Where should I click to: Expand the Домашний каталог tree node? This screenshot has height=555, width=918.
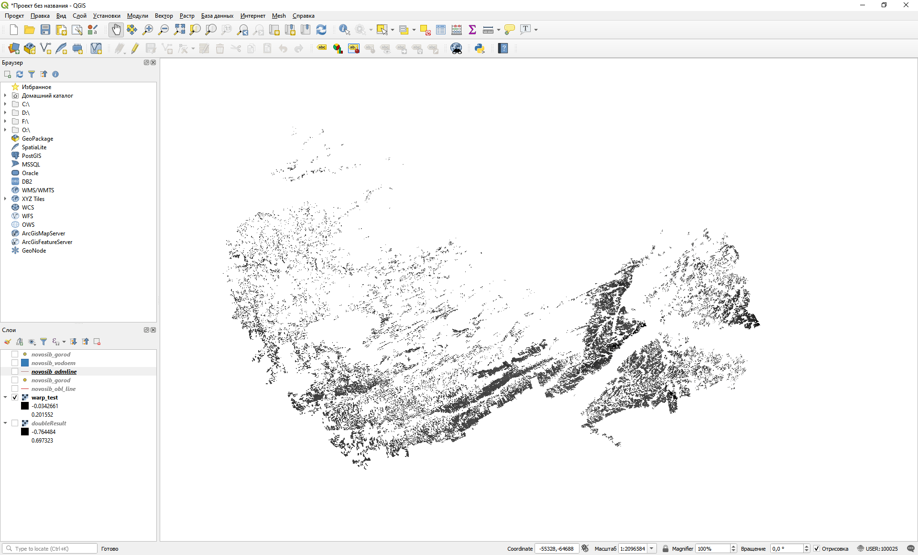point(5,96)
